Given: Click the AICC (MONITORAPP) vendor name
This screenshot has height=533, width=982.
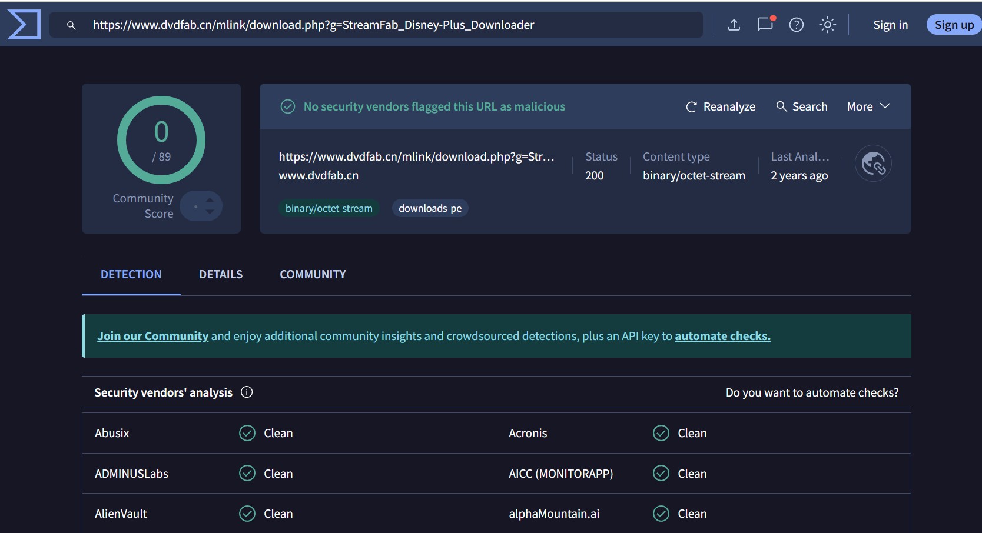Looking at the screenshot, I should pyautogui.click(x=560, y=474).
